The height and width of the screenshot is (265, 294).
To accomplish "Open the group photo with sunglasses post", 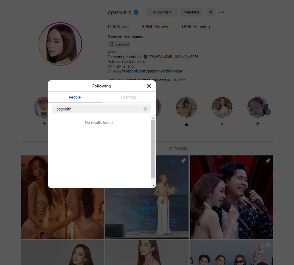I will point(231,252).
